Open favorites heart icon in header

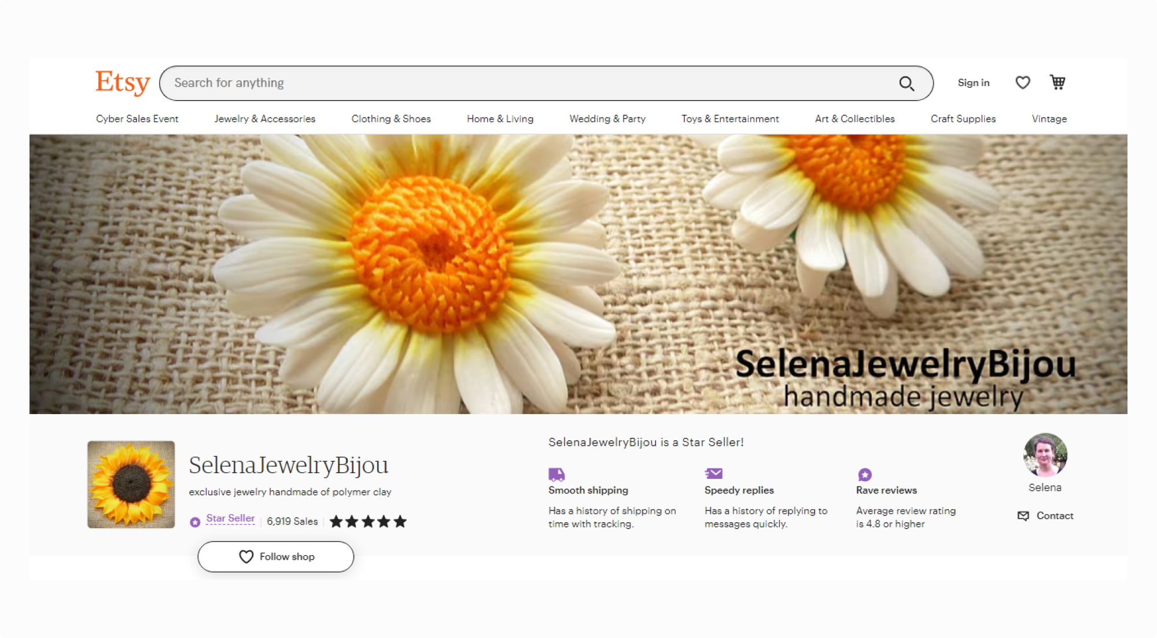pyautogui.click(x=1023, y=83)
